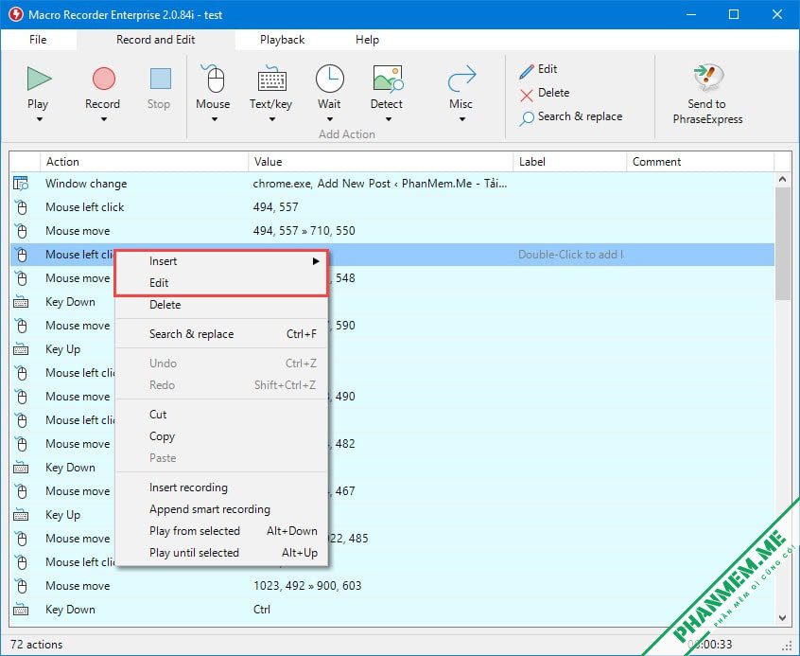The width and height of the screenshot is (800, 656).
Task: Click the 72 actions status text
Action: click(x=36, y=645)
